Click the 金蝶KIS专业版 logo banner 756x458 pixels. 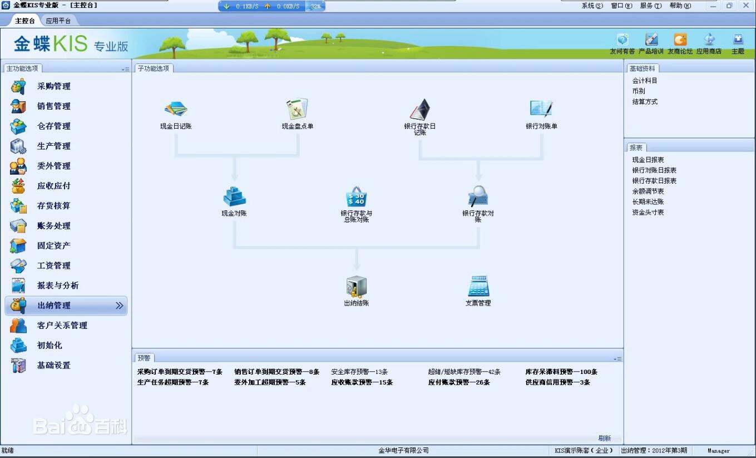[x=71, y=44]
